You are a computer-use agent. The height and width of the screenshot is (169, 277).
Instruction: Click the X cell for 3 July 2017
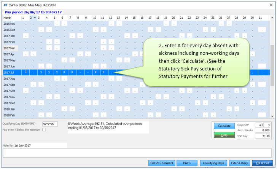click(x=41, y=72)
